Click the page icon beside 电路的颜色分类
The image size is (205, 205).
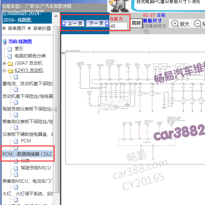(10, 56)
